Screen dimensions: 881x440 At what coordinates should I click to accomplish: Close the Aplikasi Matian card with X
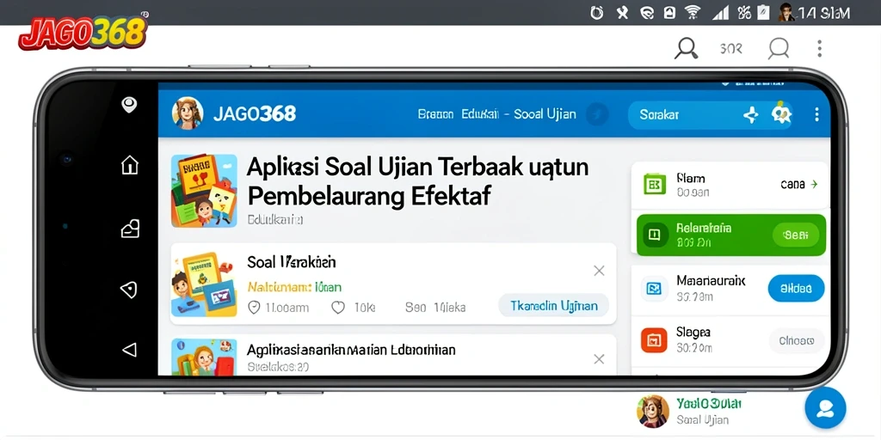point(599,359)
